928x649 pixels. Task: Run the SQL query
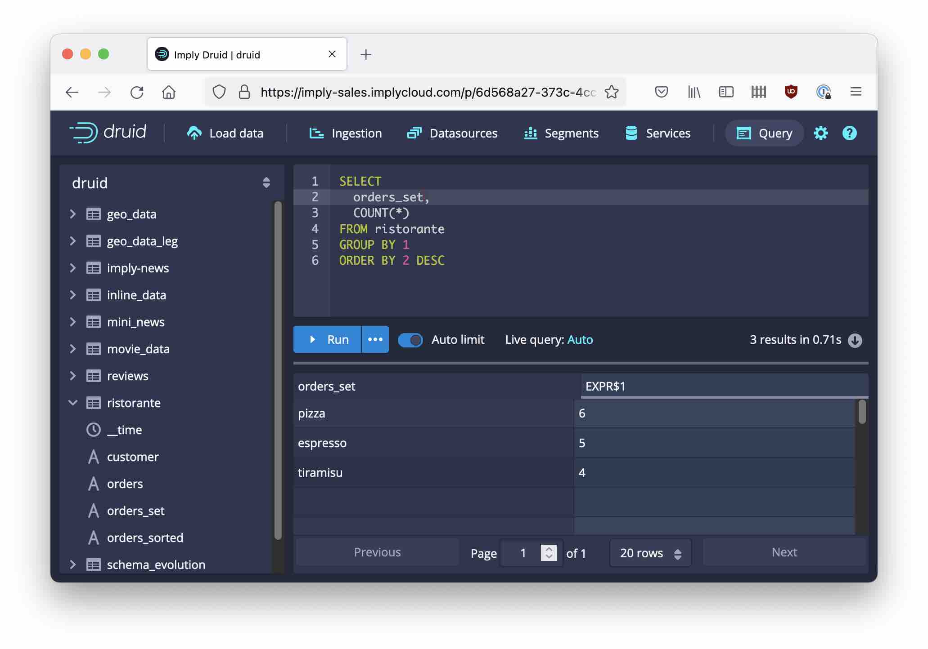pyautogui.click(x=327, y=339)
